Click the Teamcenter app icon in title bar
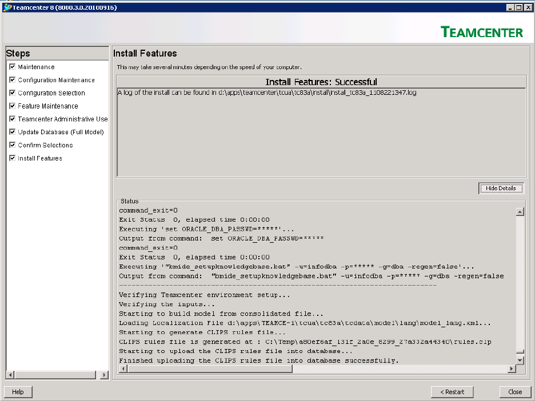 [7, 7]
